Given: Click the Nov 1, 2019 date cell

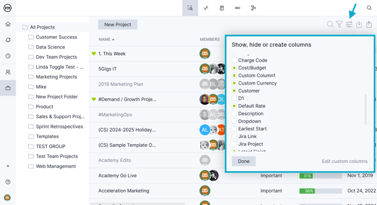Looking at the screenshot, I should coord(360,175).
